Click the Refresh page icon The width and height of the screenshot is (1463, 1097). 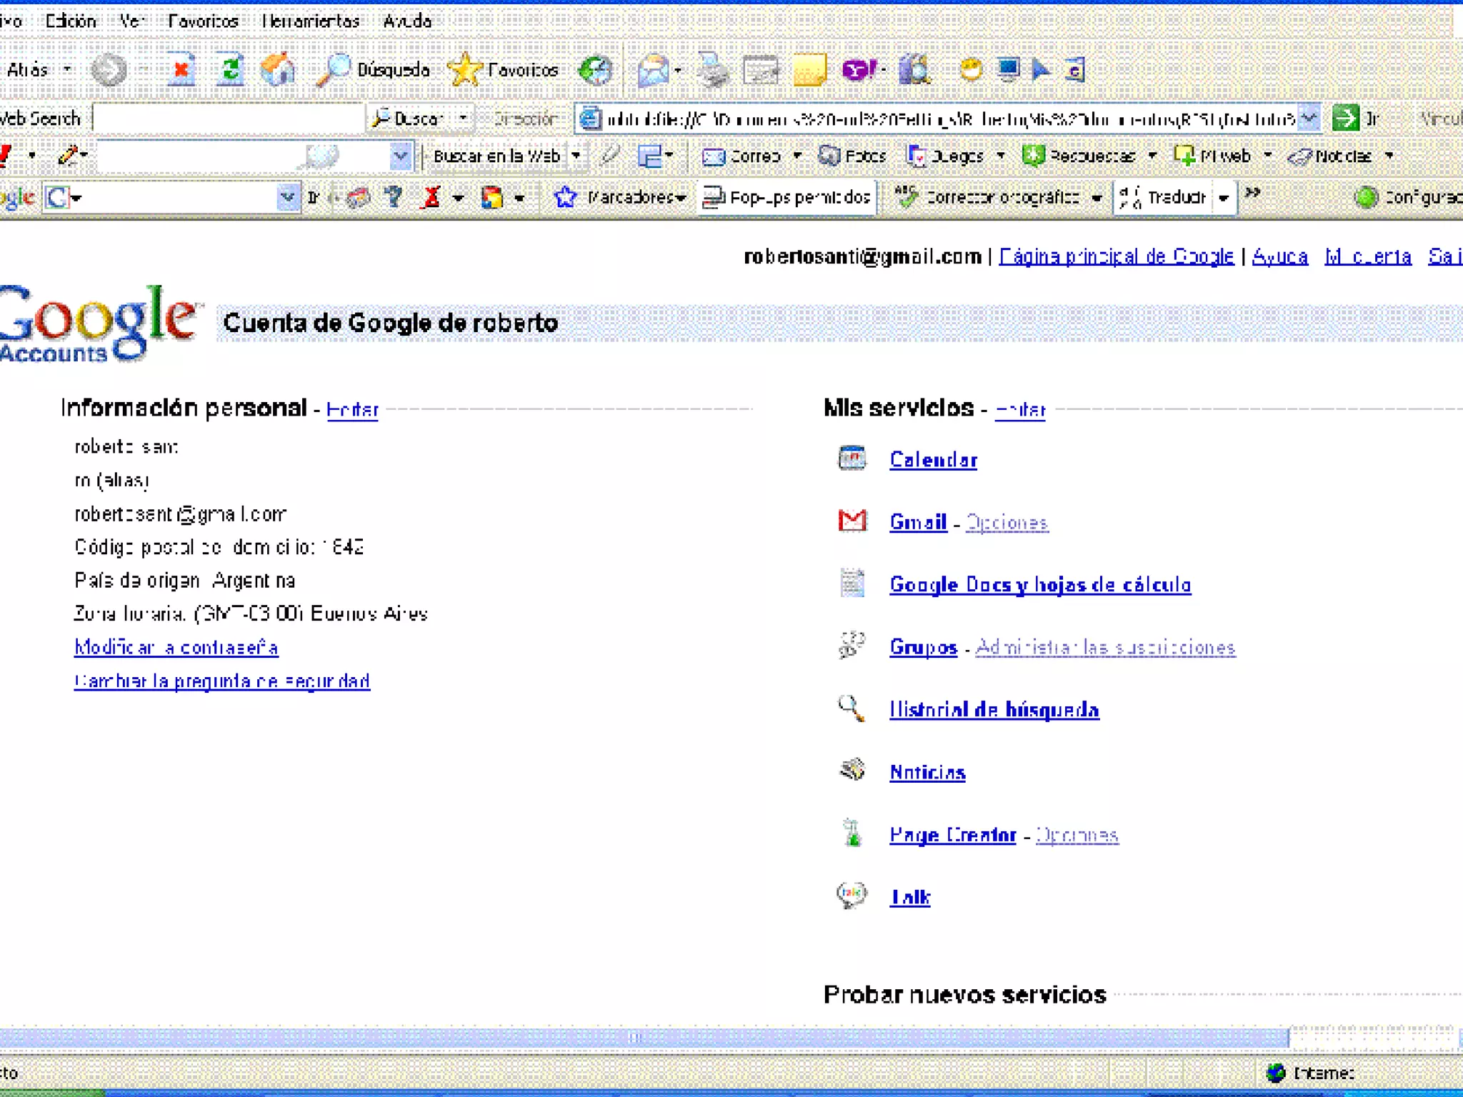[x=230, y=70]
